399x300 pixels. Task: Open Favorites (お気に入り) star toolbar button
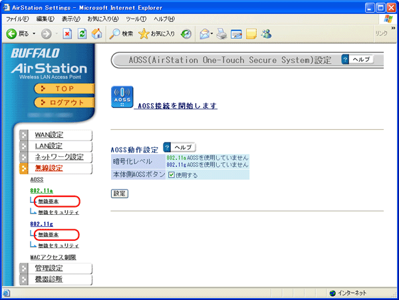coord(157,33)
